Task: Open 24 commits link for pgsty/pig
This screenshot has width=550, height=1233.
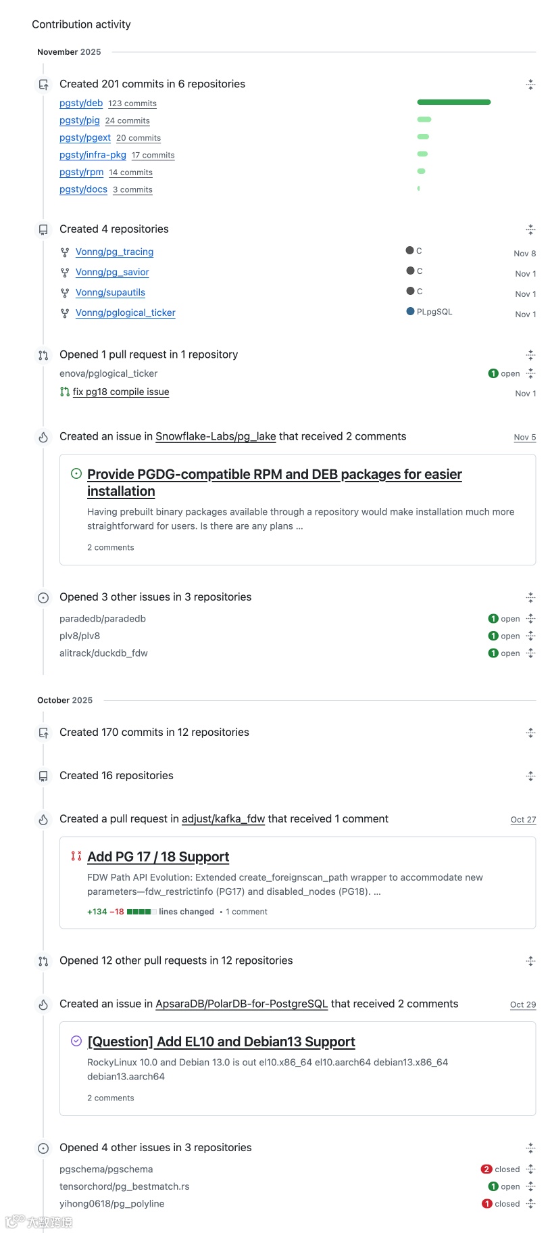Action: tap(128, 120)
